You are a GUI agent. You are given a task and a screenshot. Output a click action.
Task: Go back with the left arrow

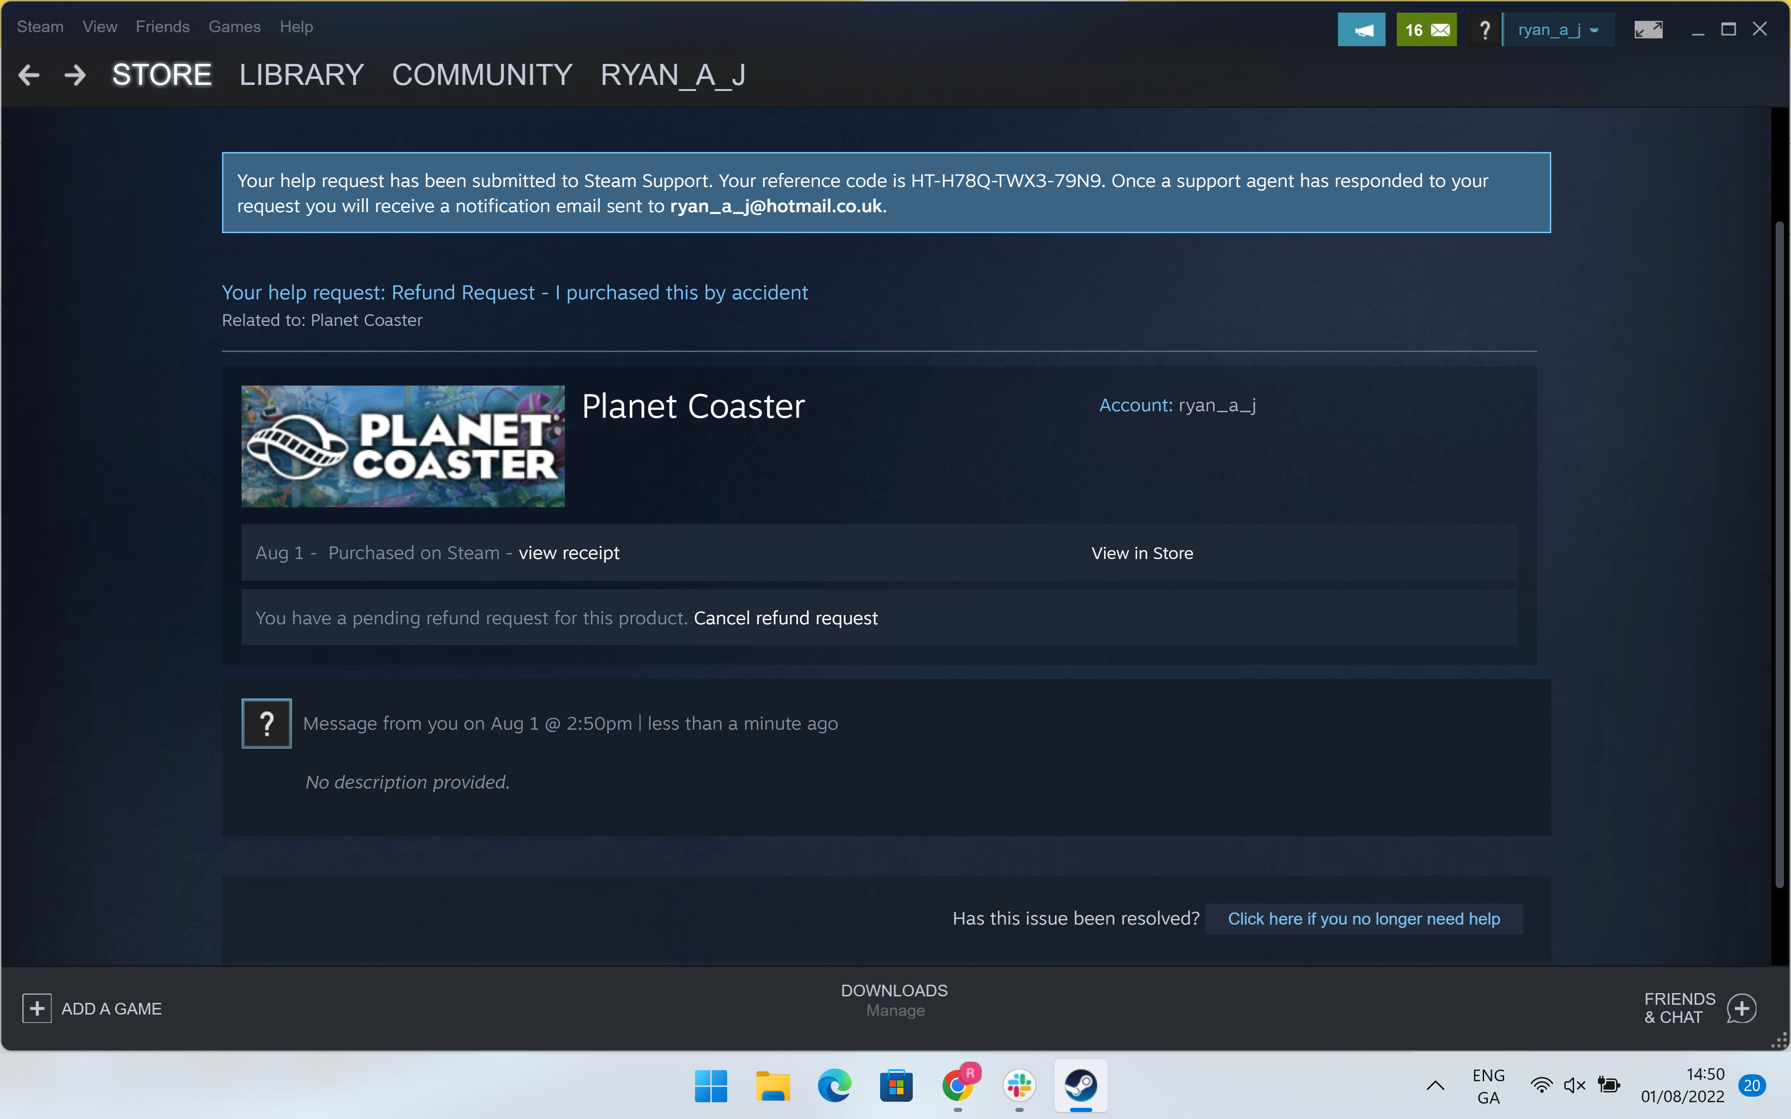[x=29, y=75]
